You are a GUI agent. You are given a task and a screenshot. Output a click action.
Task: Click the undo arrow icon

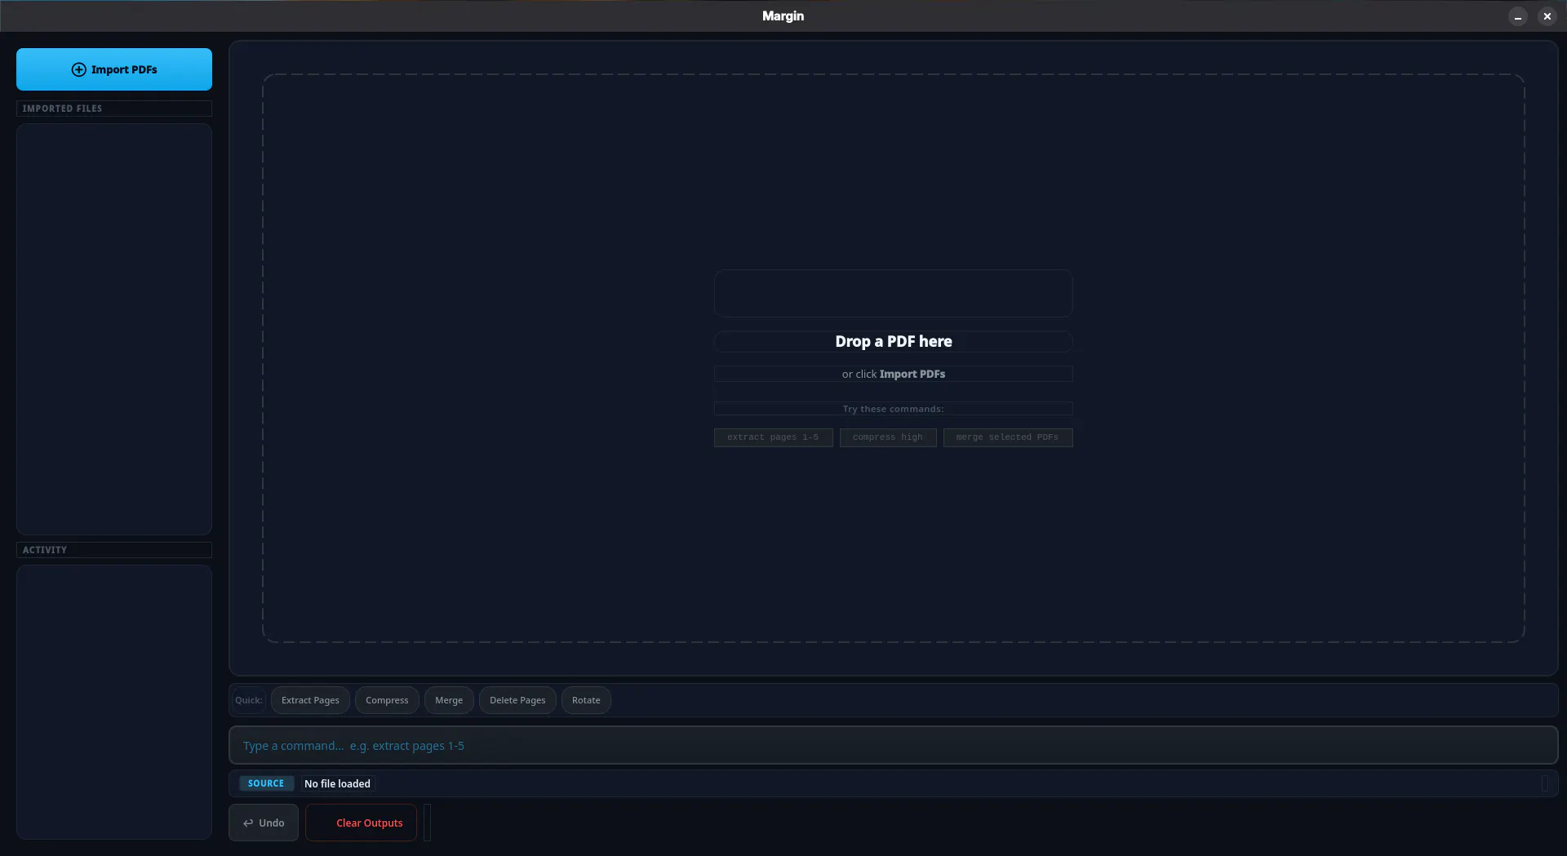point(248,823)
